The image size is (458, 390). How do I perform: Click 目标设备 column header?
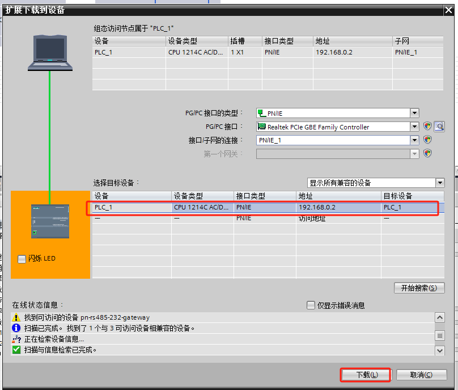coord(413,196)
